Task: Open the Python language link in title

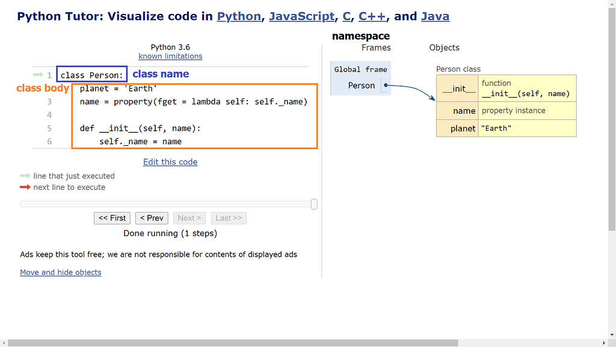Action: pos(239,16)
